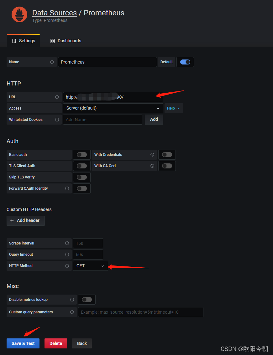Enable the With Credentials toggle
Screen dimensions: 273x355
click(x=167, y=155)
